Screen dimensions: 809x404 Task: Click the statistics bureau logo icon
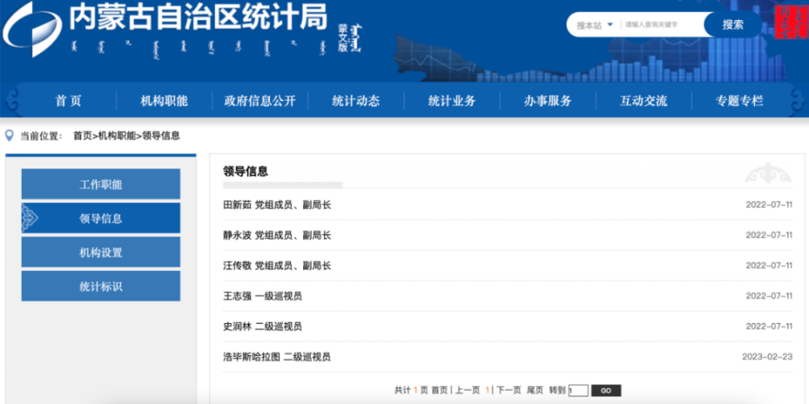pos(33,29)
